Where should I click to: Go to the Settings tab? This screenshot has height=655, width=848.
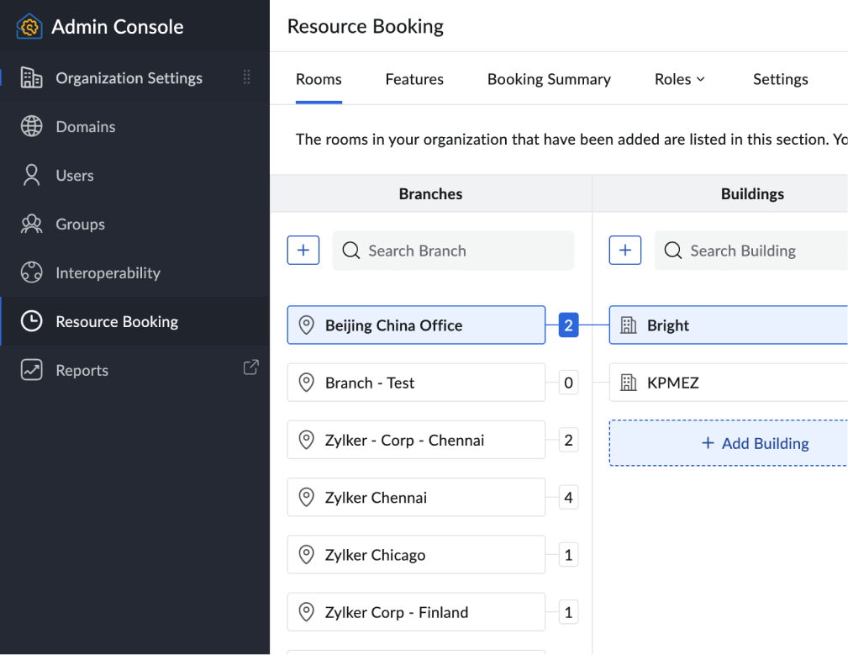pos(780,80)
